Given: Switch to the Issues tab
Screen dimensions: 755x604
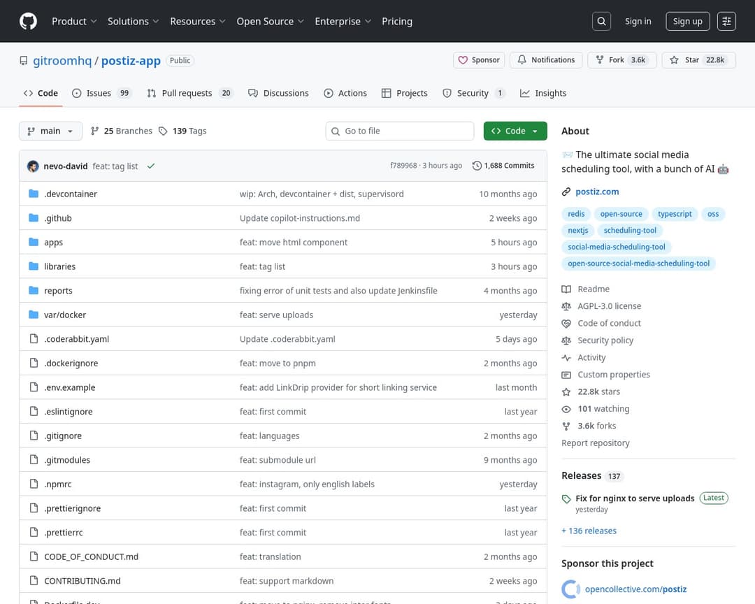Looking at the screenshot, I should click(99, 93).
